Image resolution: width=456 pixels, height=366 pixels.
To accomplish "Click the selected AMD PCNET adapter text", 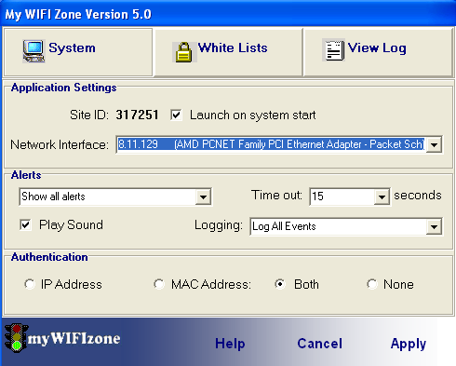I will click(271, 144).
